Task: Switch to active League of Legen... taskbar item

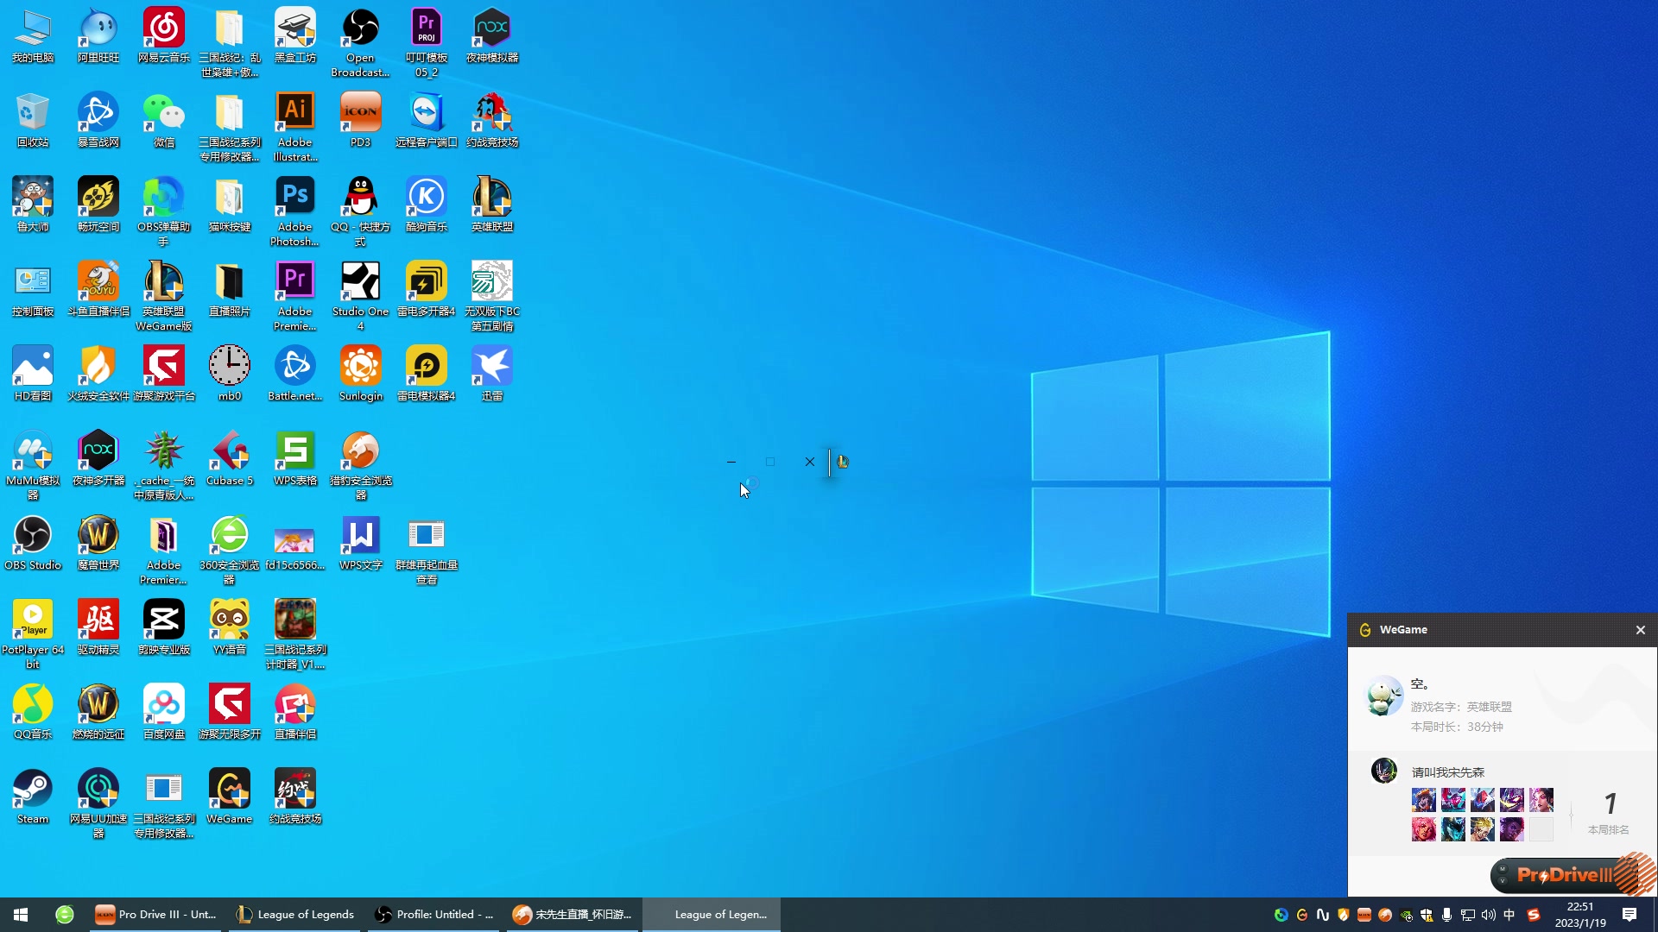Action: coord(712,915)
